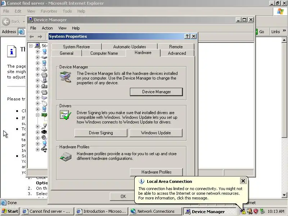Open the Action menu in Device Manager
This screenshot has width=288, height=216.
pyautogui.click(x=47, y=28)
